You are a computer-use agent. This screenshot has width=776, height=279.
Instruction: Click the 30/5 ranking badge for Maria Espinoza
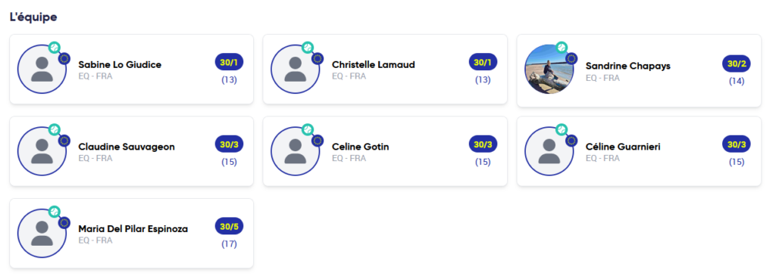[229, 227]
